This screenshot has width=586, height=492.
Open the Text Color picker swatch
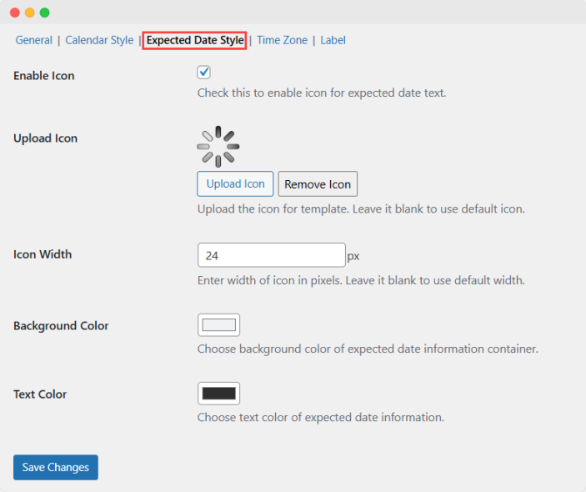click(218, 394)
